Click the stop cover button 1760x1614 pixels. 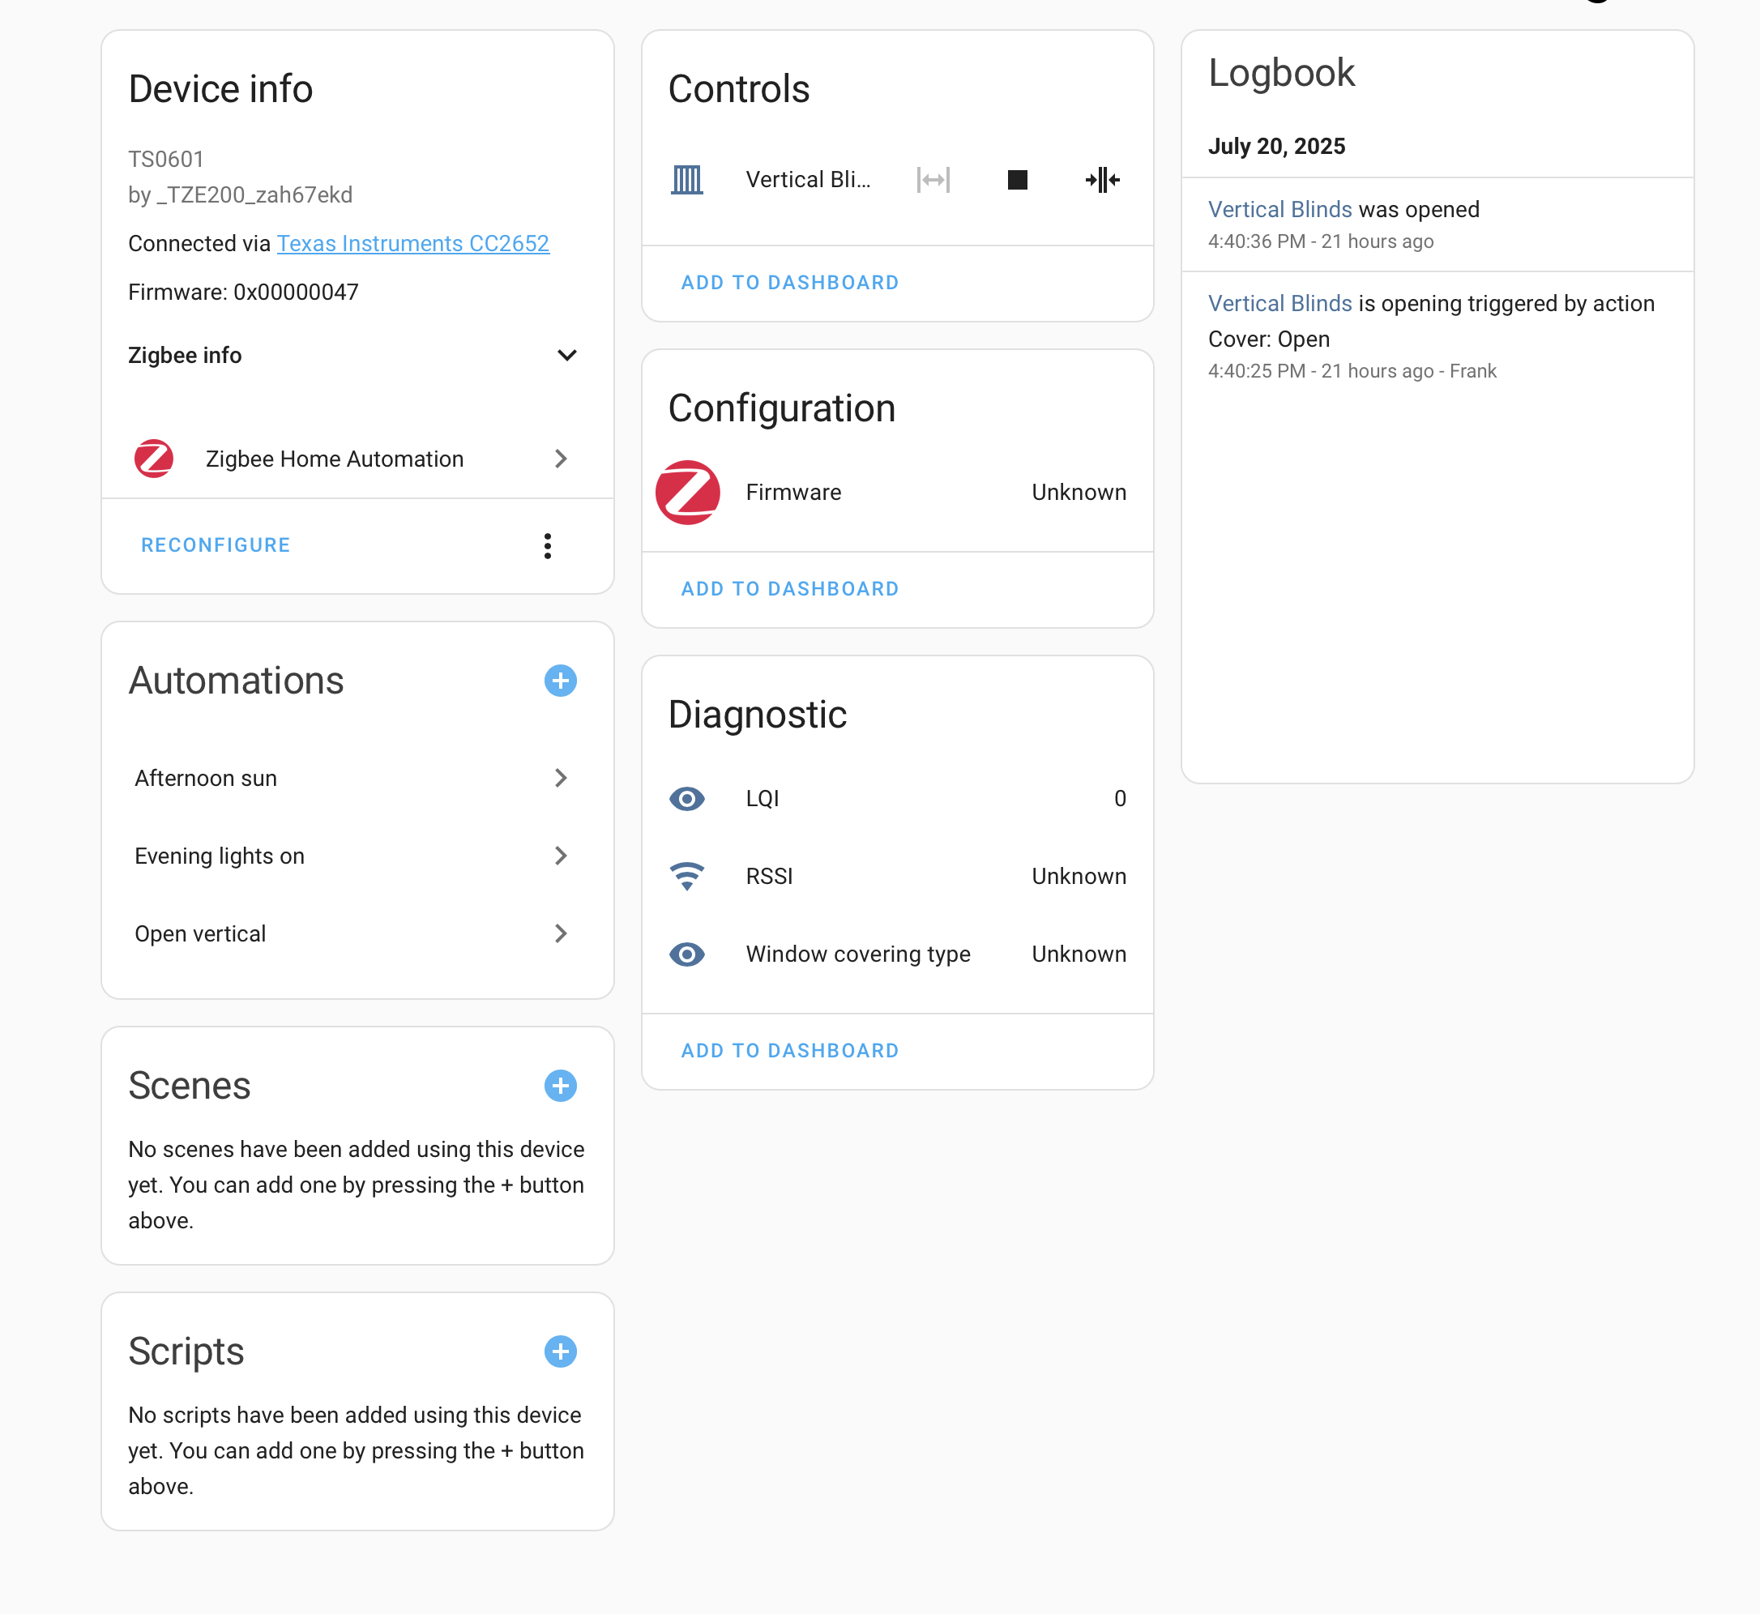coord(1017,180)
